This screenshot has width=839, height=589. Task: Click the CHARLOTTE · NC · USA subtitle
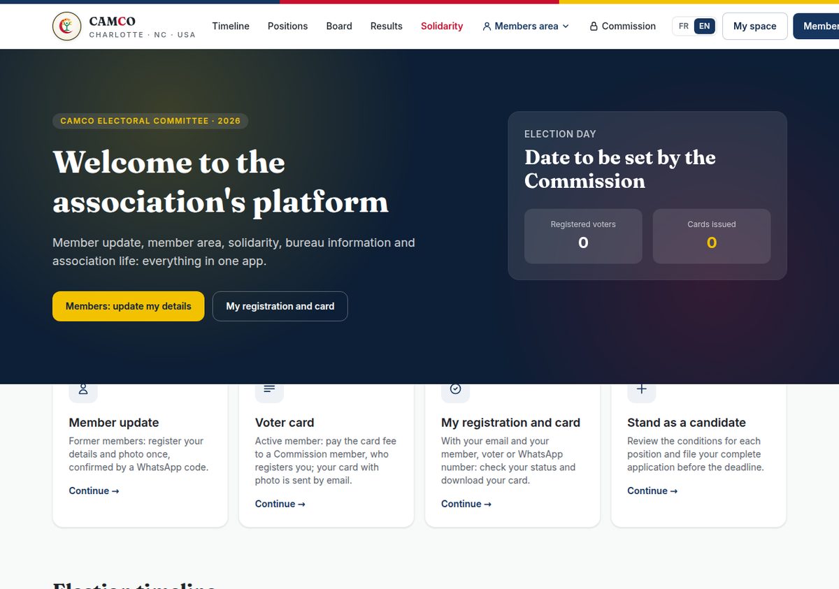pos(143,35)
